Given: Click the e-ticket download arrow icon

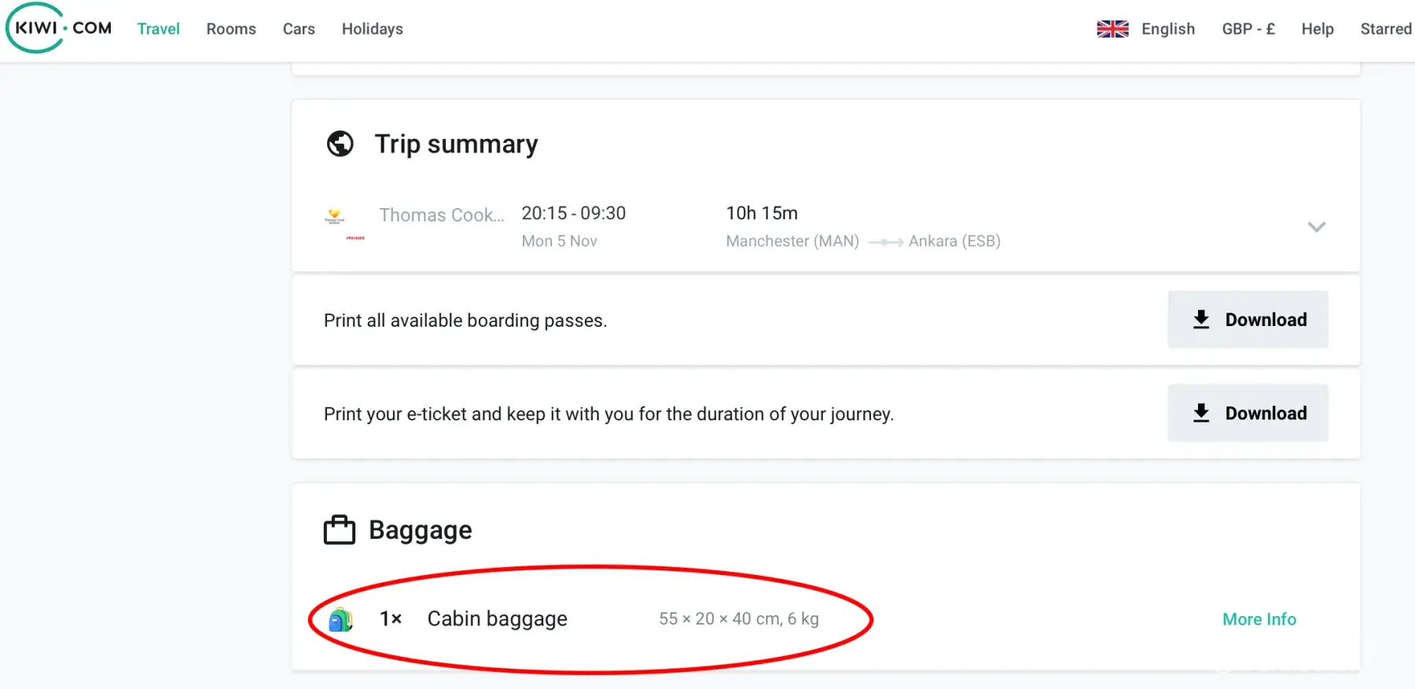Looking at the screenshot, I should coord(1201,412).
